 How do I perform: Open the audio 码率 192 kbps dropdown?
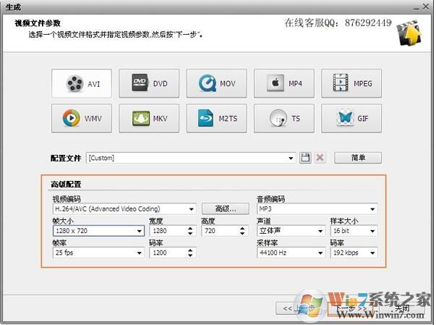click(x=354, y=253)
